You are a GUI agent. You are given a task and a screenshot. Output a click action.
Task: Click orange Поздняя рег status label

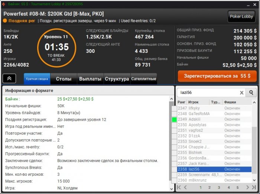(22, 21)
